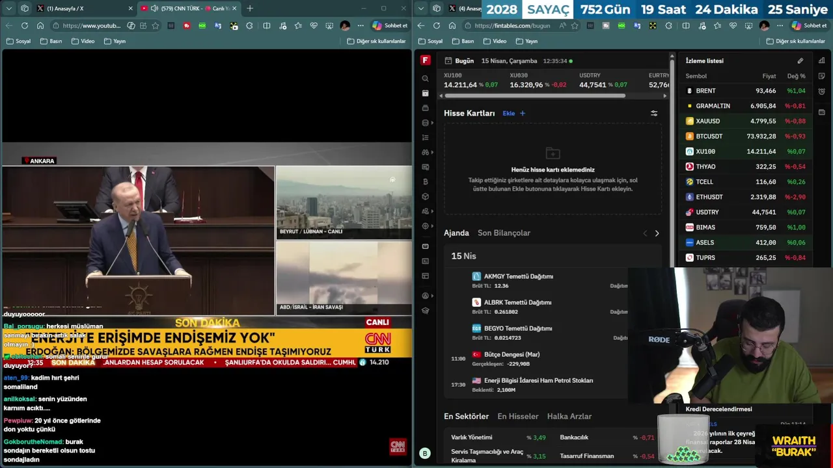This screenshot has height=468, width=833.
Task: Go to next Ajanda page arrow
Action: [x=657, y=233]
